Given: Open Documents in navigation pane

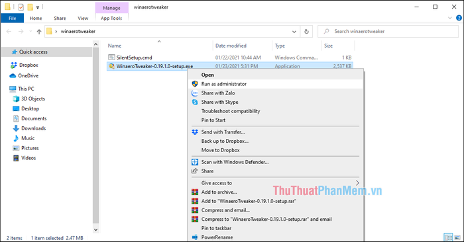Looking at the screenshot, I should click(34, 118).
